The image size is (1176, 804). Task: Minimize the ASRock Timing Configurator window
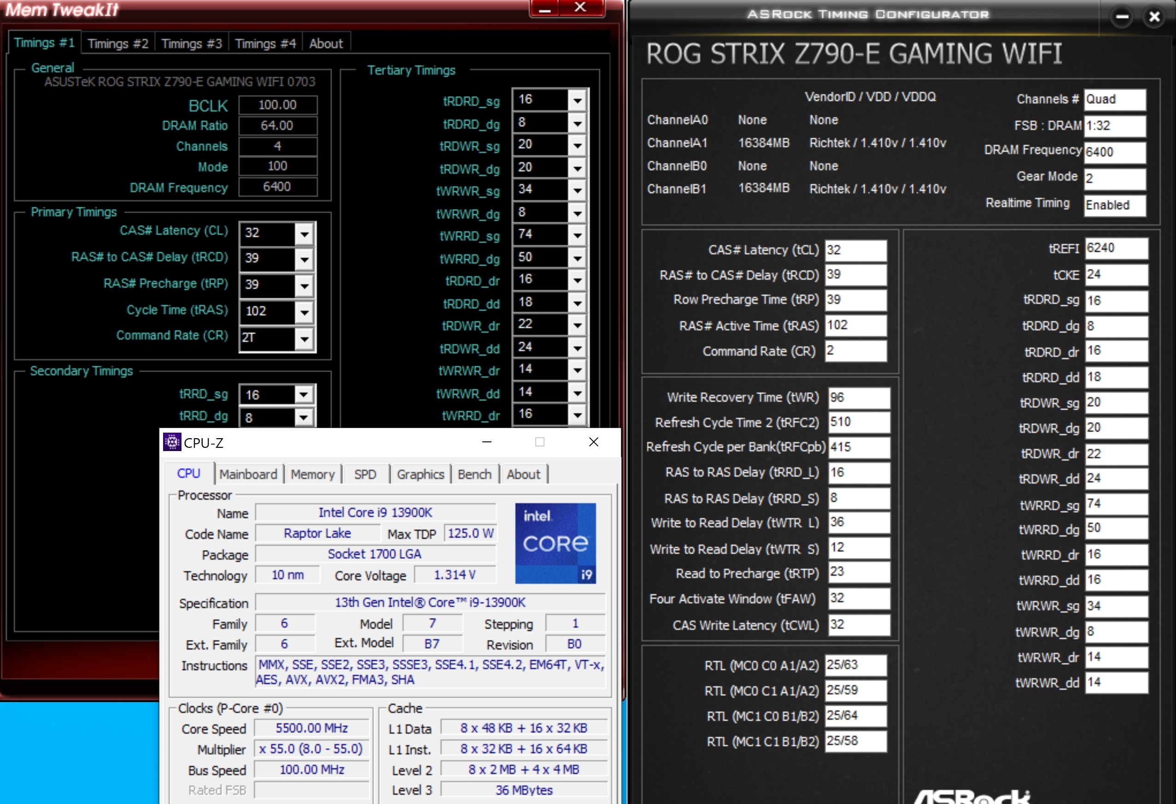click(1121, 17)
